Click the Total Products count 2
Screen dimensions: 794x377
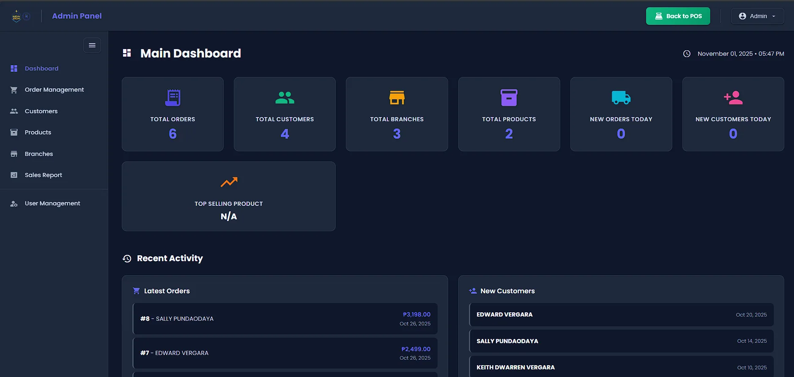point(509,134)
